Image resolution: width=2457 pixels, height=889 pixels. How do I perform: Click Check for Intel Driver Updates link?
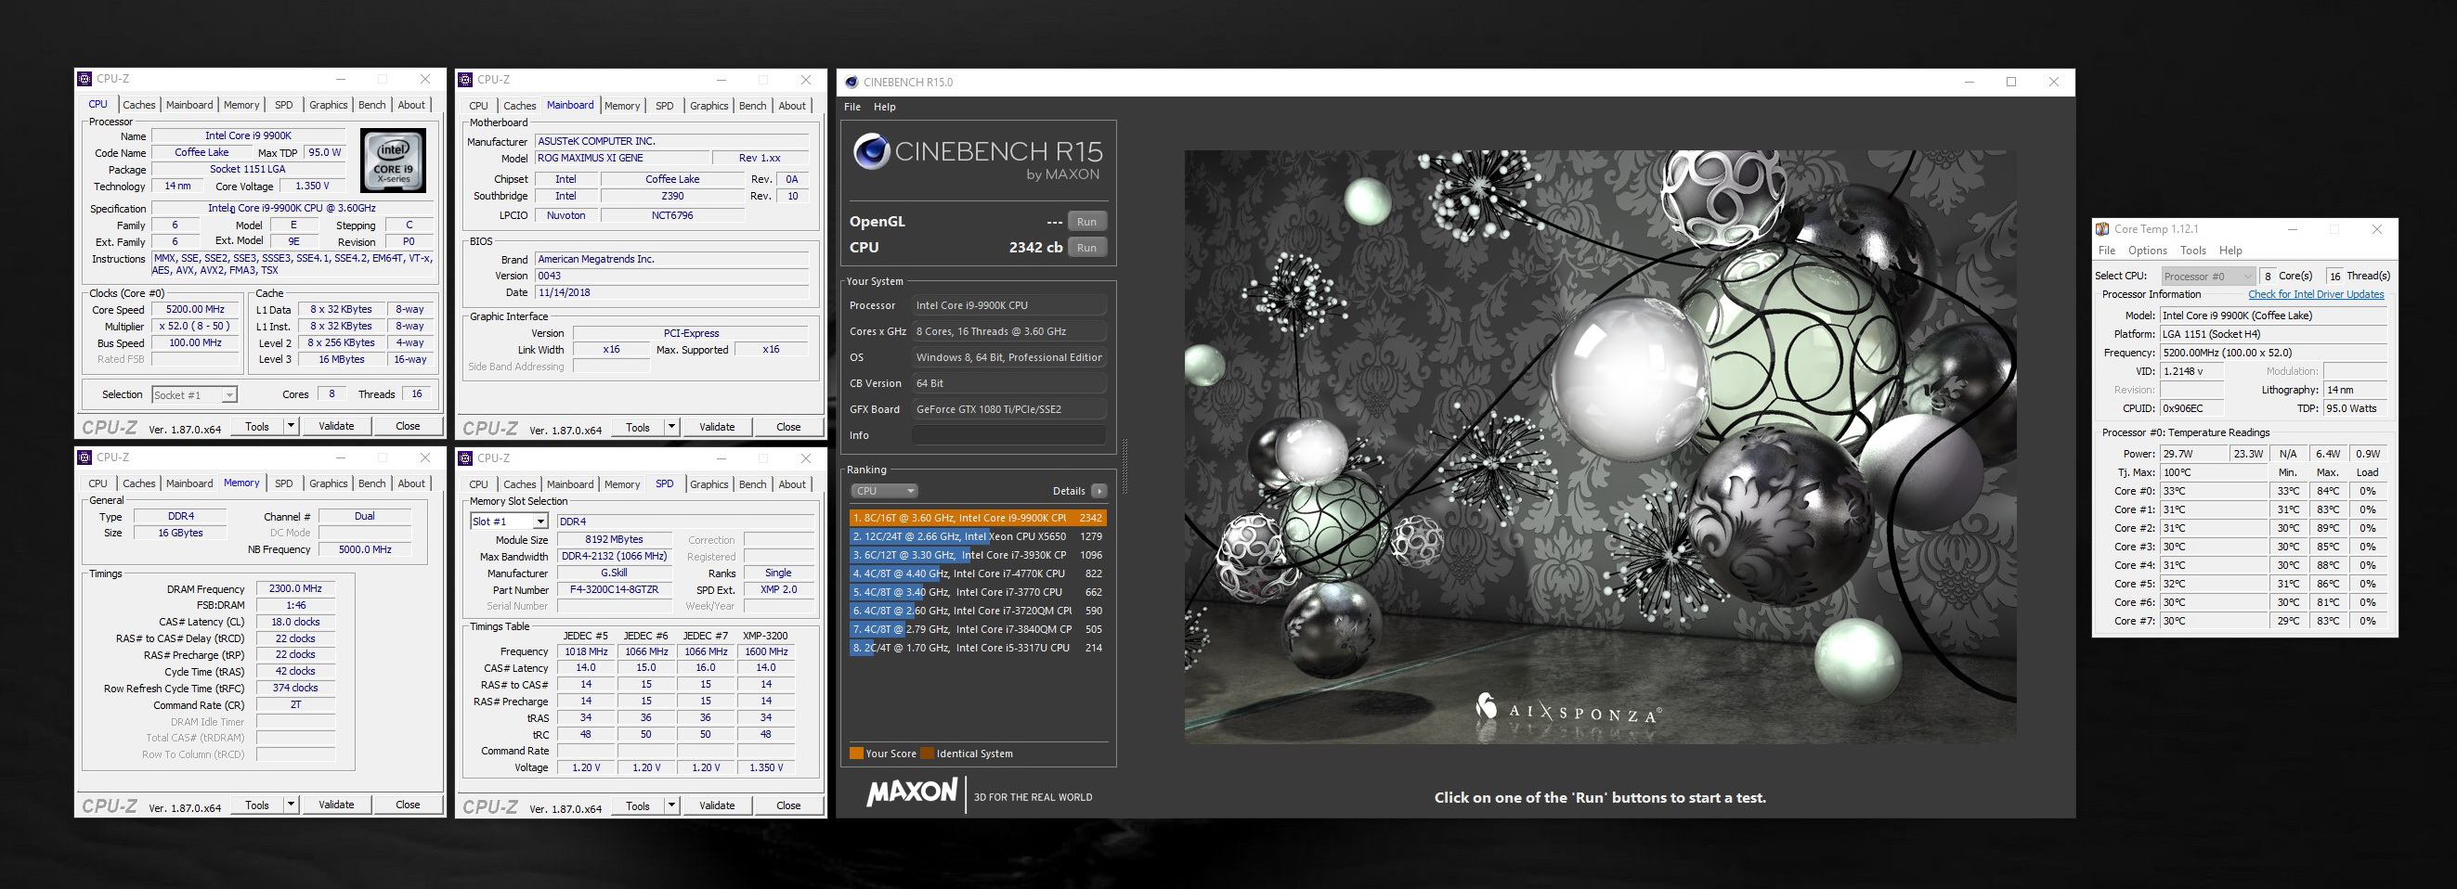(x=2316, y=294)
